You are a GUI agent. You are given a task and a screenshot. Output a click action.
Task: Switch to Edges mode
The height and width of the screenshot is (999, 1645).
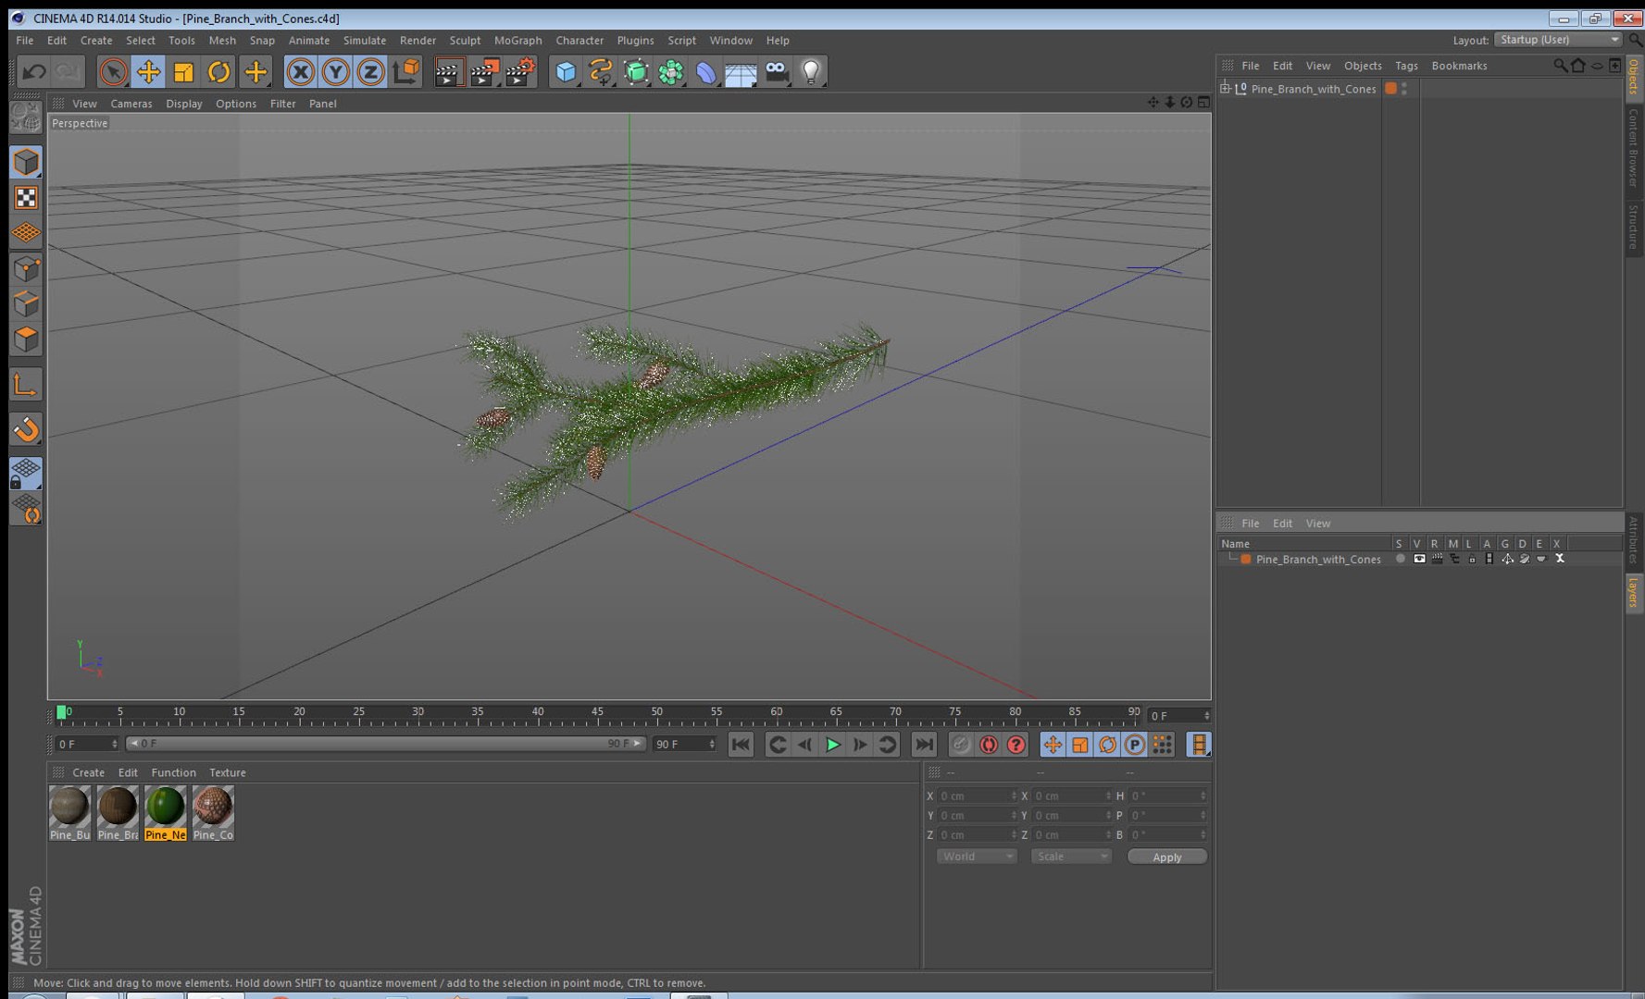(x=26, y=304)
